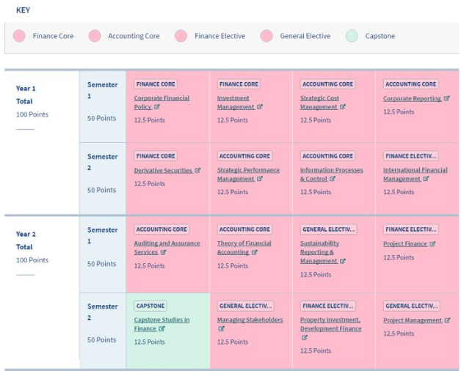Click external link icon after Corporate Financial Policy
The image size is (461, 371).
pyautogui.click(x=156, y=107)
